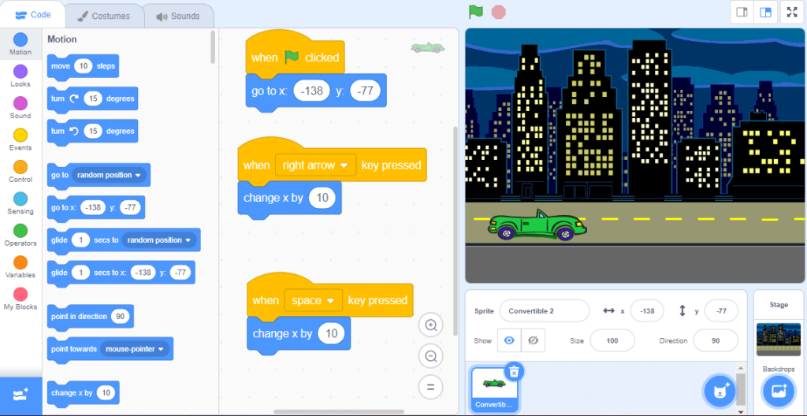This screenshot has width=807, height=416.
Task: Select the purple Looks category
Action: 20,75
